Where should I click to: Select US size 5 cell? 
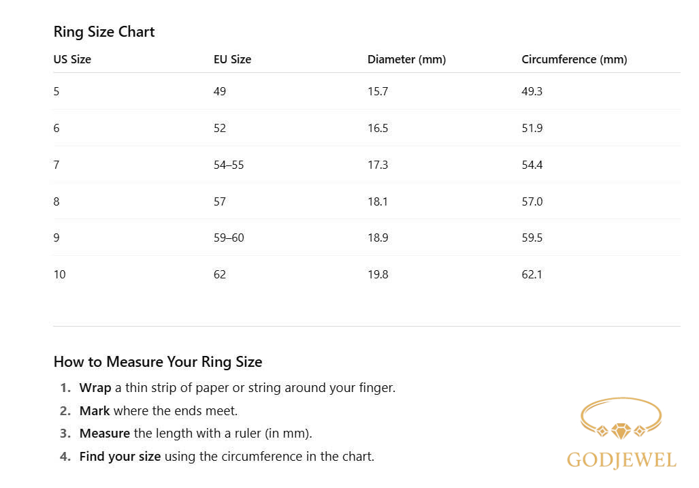pos(56,91)
